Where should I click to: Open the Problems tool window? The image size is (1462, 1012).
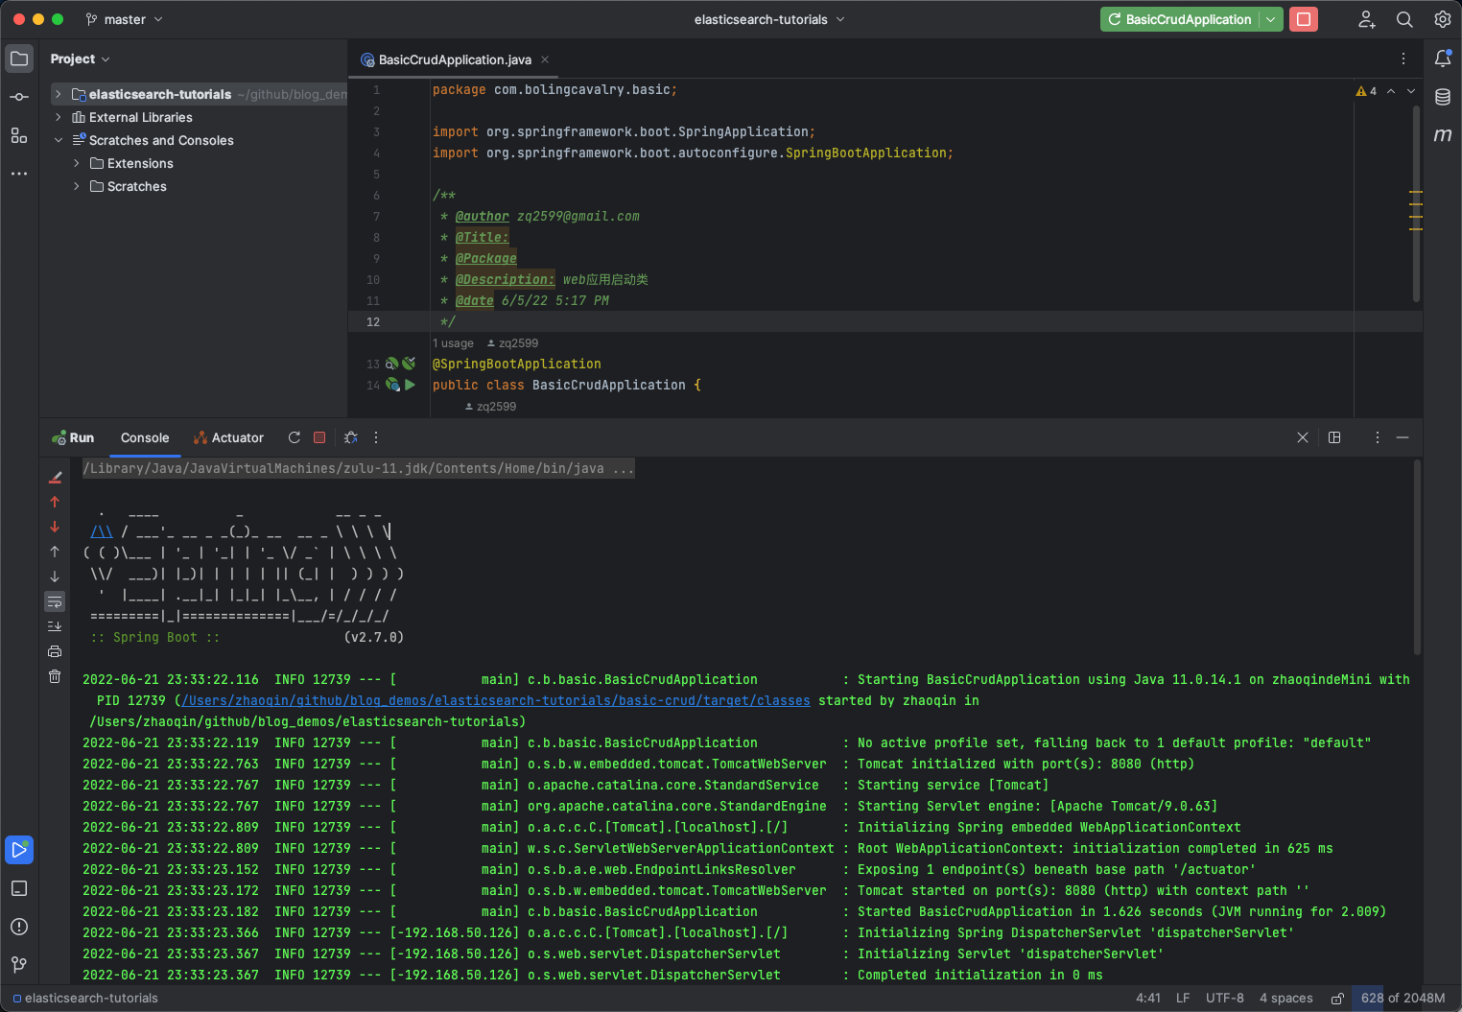pos(19,927)
